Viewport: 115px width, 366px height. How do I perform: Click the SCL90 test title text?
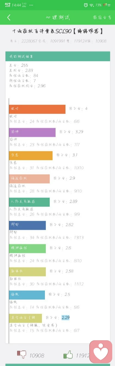pyautogui.click(x=58, y=32)
